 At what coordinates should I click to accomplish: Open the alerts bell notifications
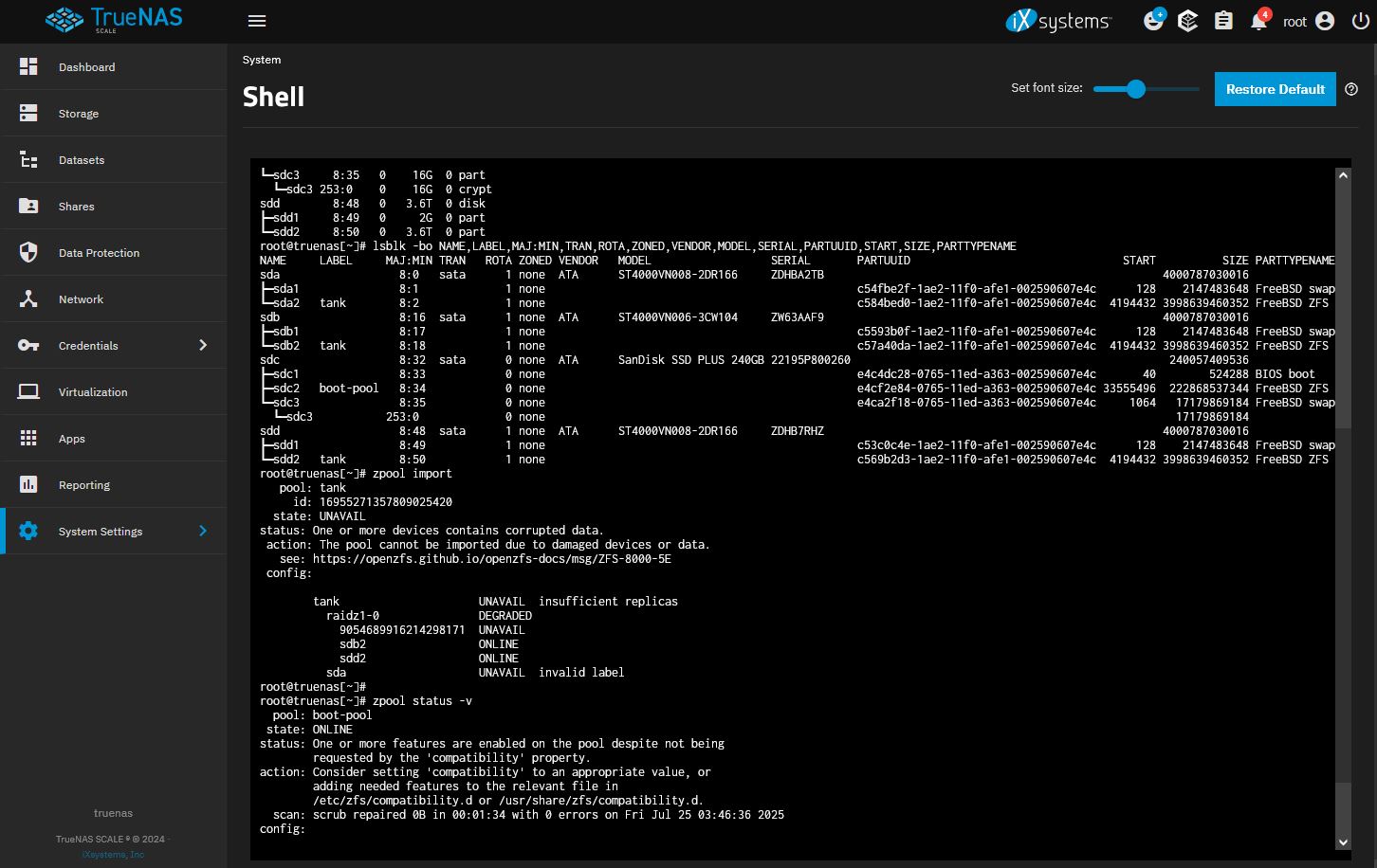point(1259,21)
